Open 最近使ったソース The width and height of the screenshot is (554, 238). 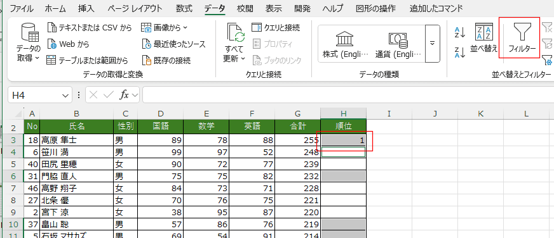pyautogui.click(x=173, y=44)
